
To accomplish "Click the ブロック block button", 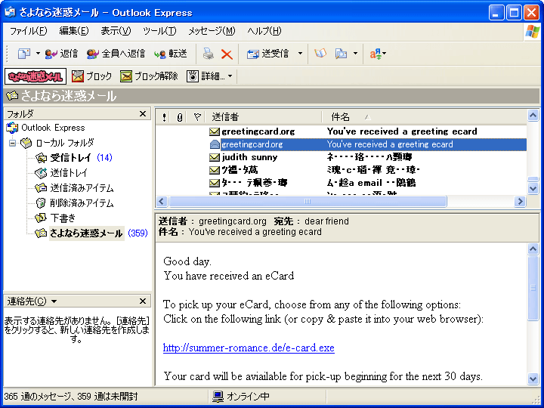I will [x=92, y=76].
